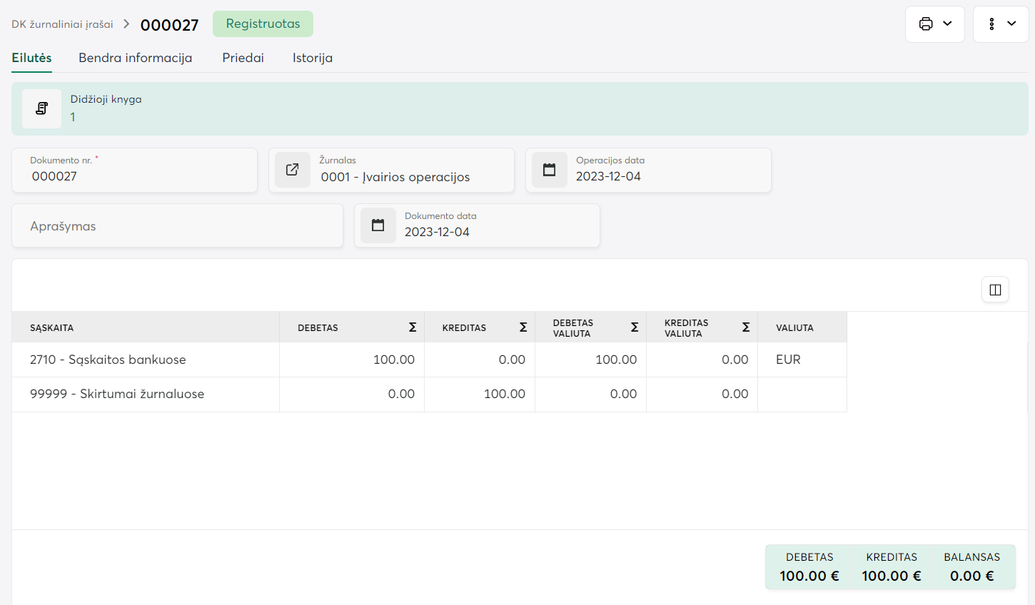Click the sum icon in Kreditas valiuta column

(746, 327)
